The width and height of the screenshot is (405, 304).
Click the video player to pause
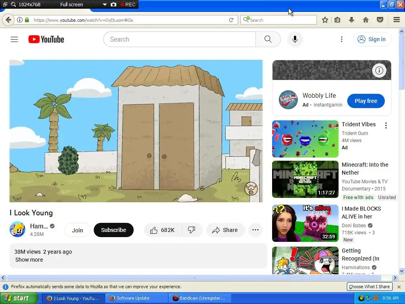136,131
